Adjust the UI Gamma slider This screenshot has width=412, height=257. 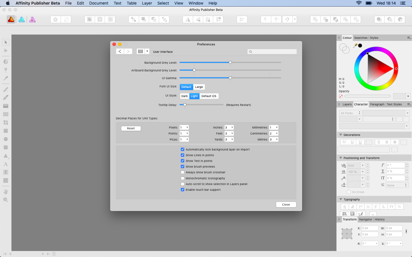[230, 78]
